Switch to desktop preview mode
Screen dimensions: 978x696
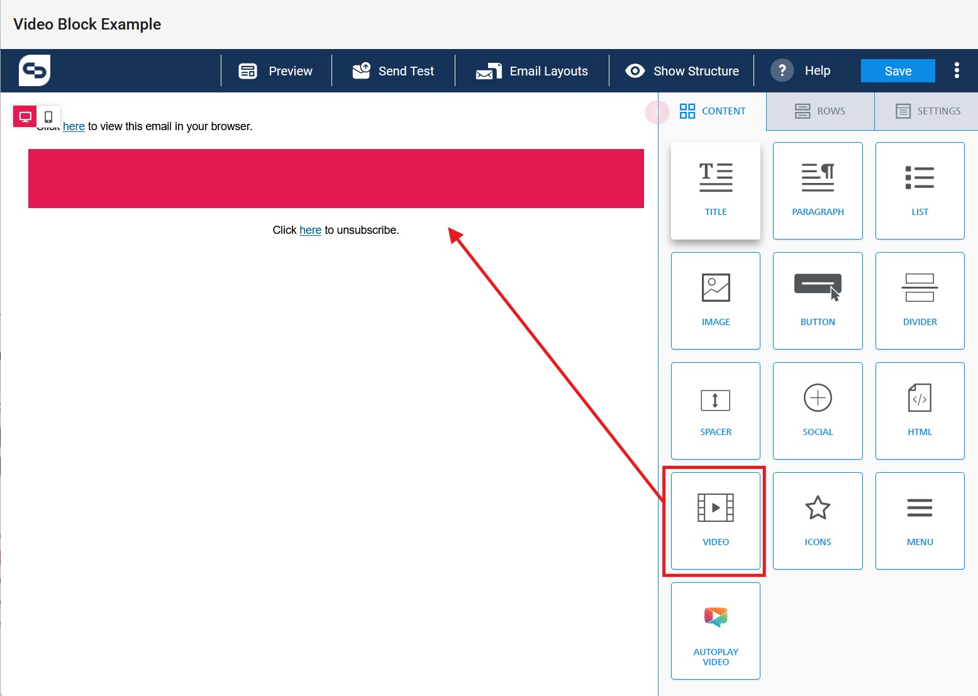[x=25, y=117]
